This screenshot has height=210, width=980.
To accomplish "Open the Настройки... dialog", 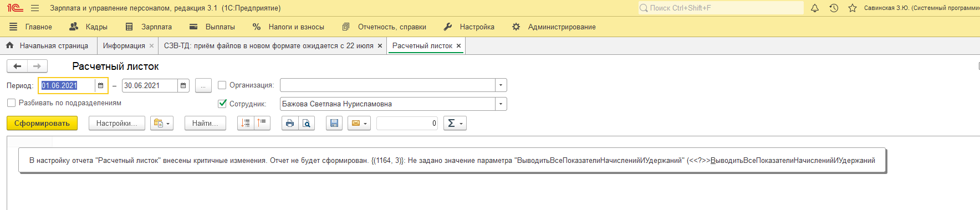I will pos(117,123).
